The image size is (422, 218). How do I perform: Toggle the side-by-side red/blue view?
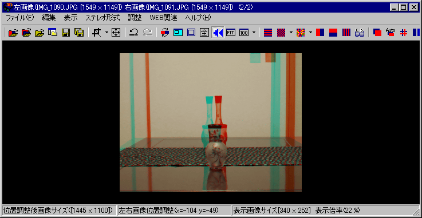pyautogui.click(x=320, y=33)
